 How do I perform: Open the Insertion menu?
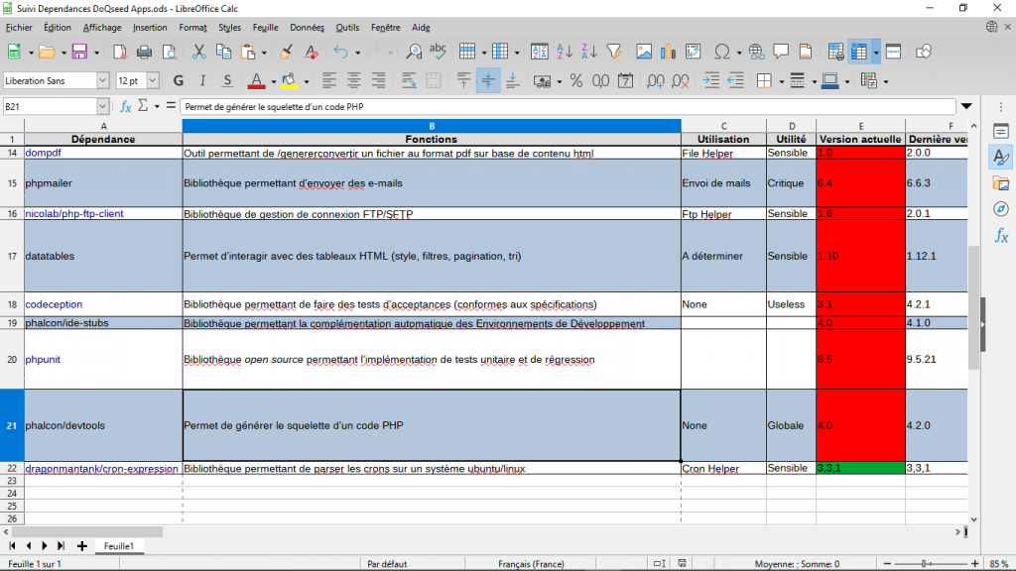[150, 27]
